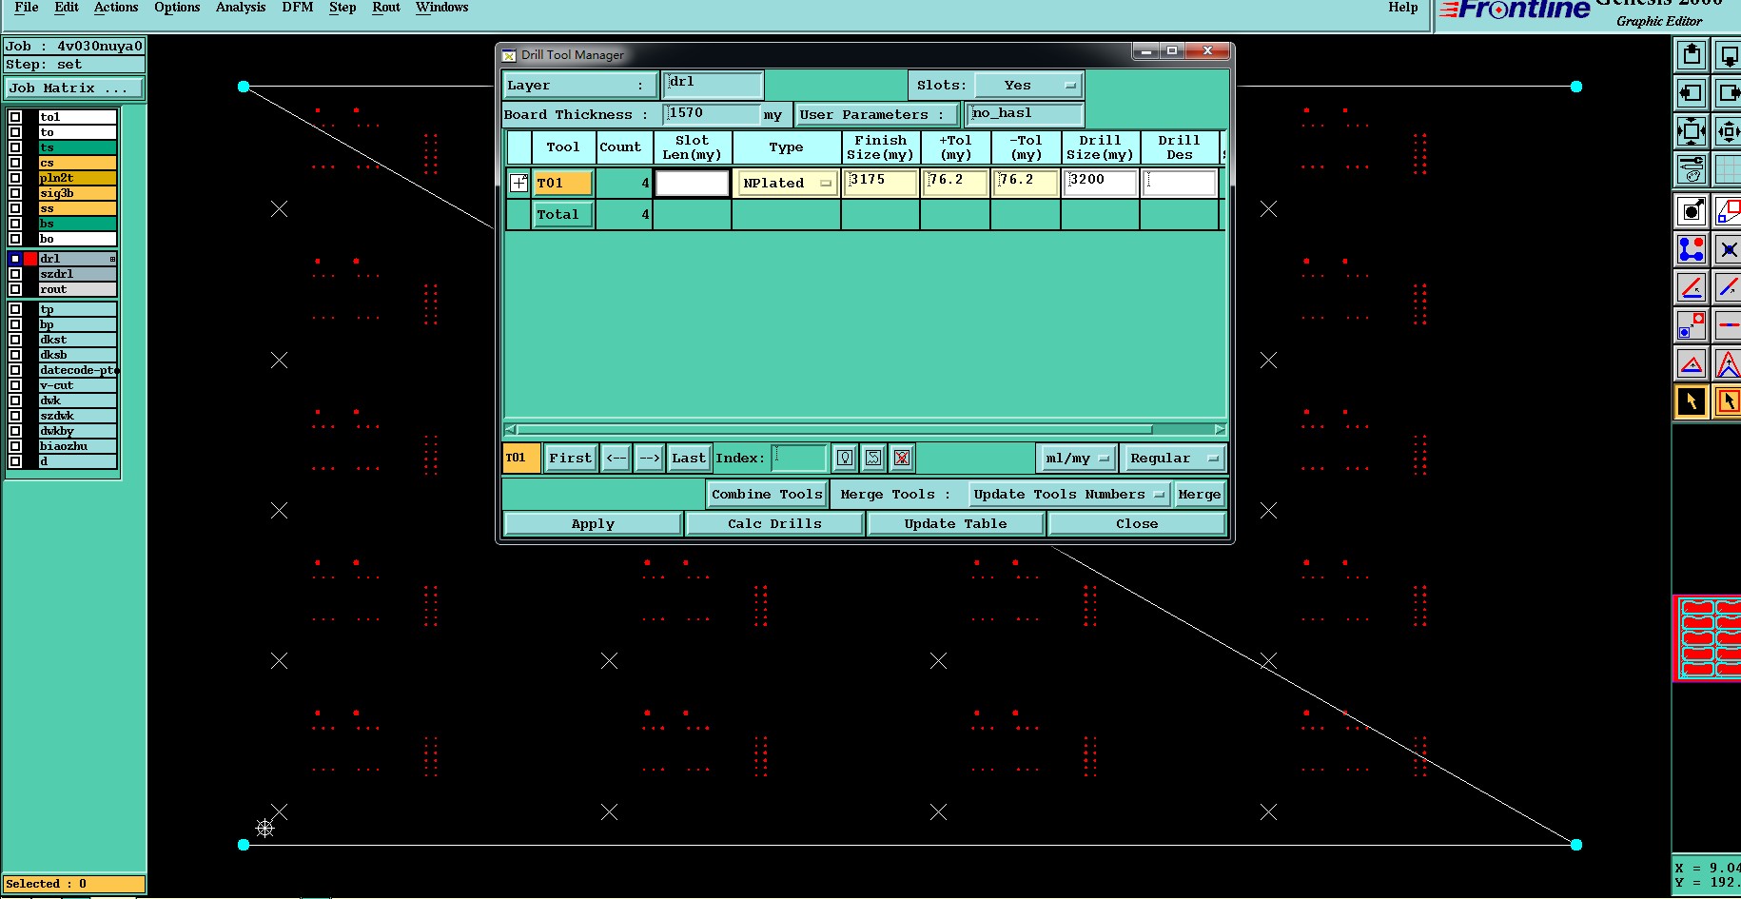This screenshot has width=1741, height=899.
Task: Click the scrollbar right arrow in tool table
Action: (1220, 430)
